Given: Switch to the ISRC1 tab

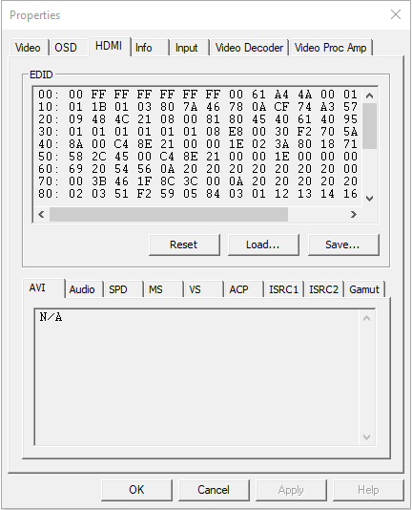Looking at the screenshot, I should (284, 289).
